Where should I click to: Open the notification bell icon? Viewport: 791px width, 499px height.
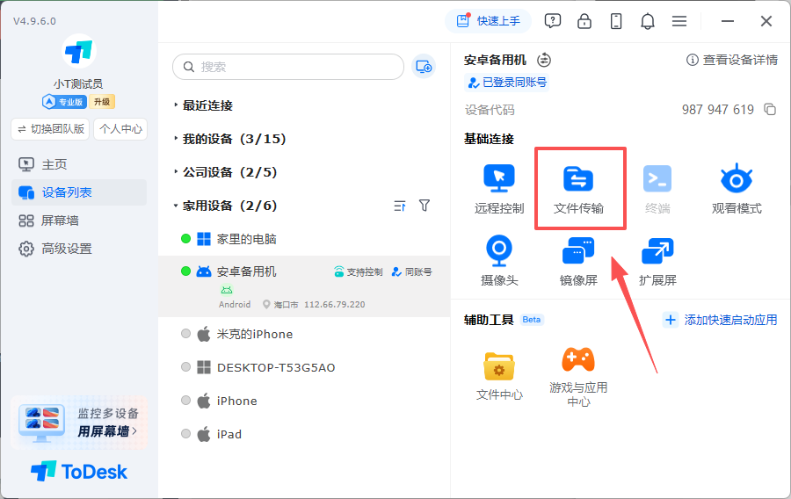click(x=648, y=21)
